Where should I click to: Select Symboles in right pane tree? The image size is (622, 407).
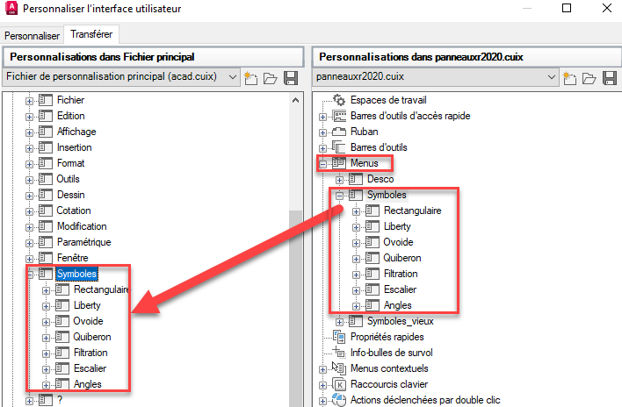click(387, 195)
